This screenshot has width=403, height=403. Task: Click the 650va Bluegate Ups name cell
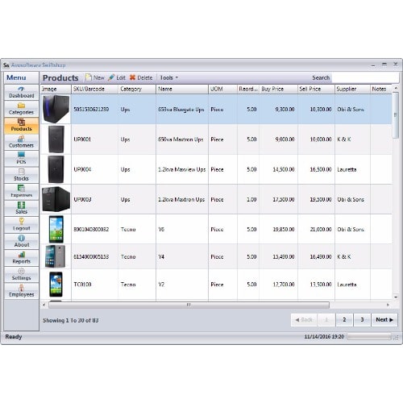pos(182,110)
